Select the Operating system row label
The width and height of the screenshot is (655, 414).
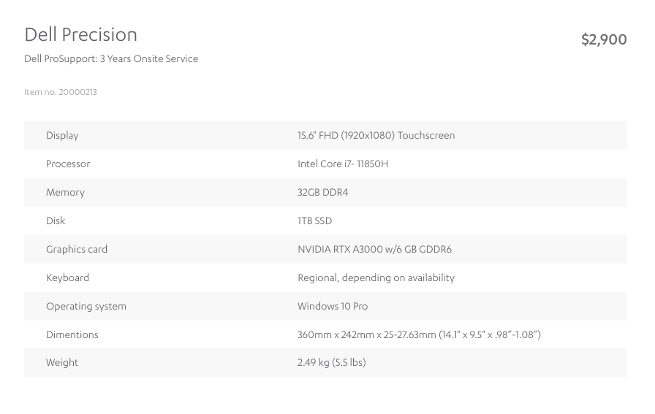86,307
